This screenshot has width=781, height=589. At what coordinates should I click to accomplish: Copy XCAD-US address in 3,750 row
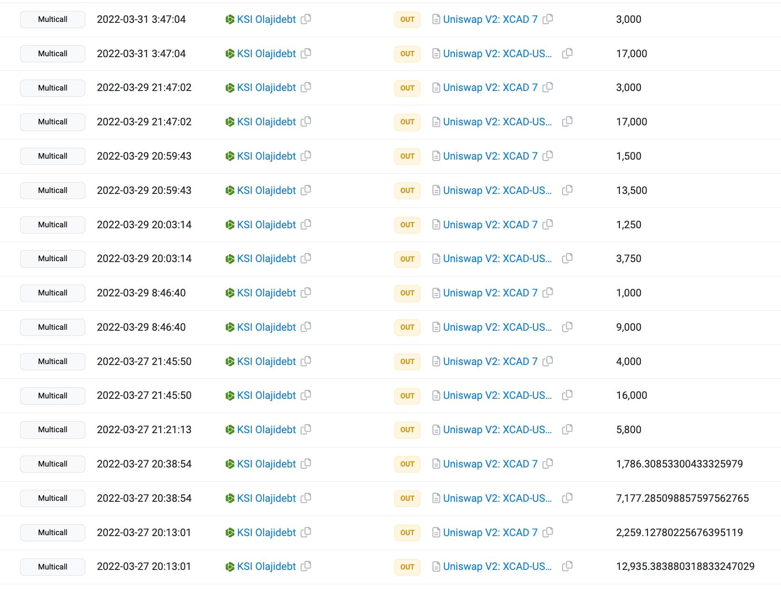[x=567, y=258]
